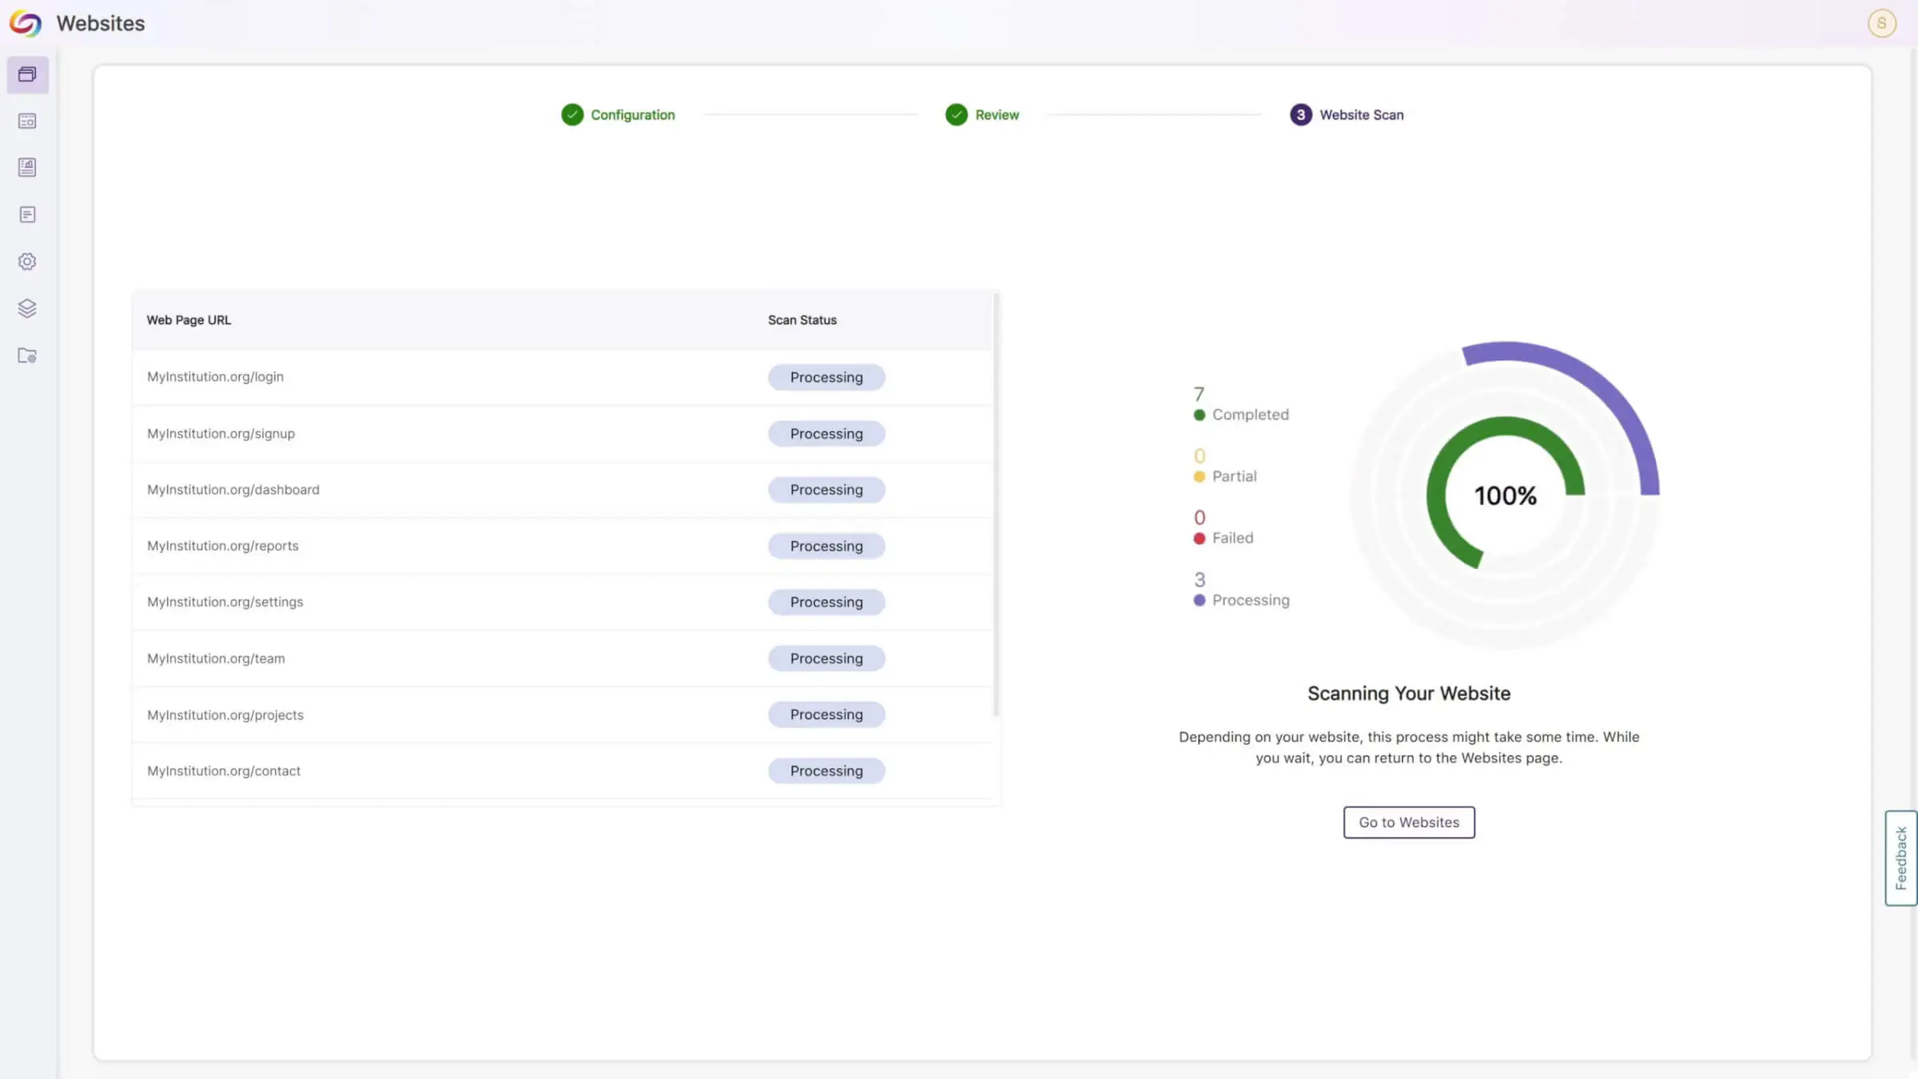The image size is (1918, 1079).
Task: Open the Websites sidebar icon
Action: point(27,74)
